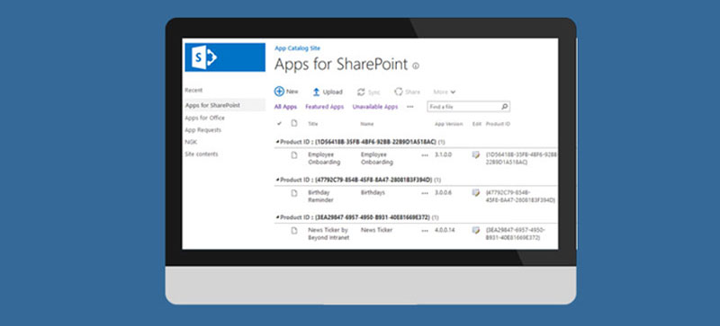Click the info icon beside Apps for SharePoint
720x326 pixels.
pyautogui.click(x=416, y=66)
